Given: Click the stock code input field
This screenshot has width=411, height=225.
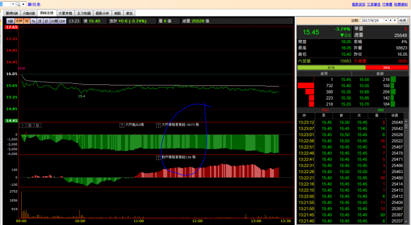Looking at the screenshot, I should (6, 4).
